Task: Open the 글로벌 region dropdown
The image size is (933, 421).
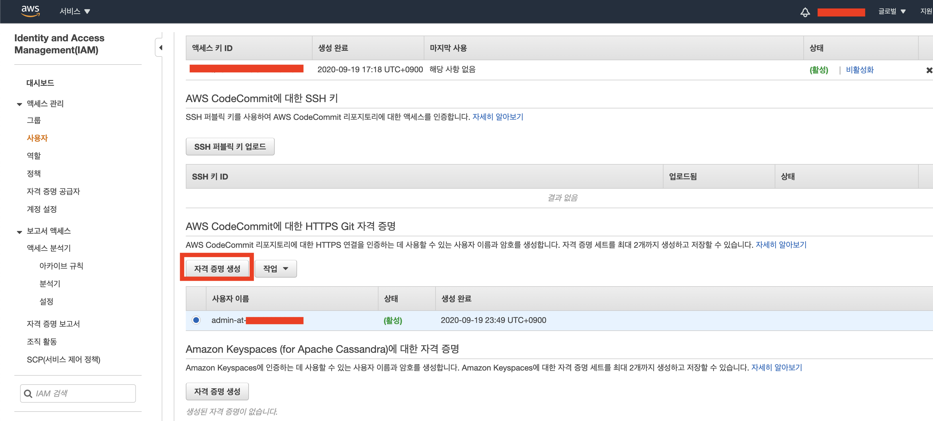Action: 891,11
